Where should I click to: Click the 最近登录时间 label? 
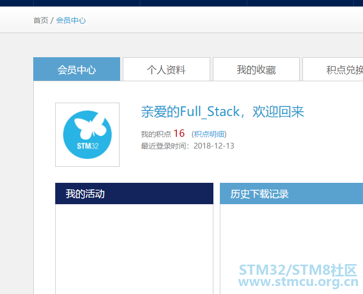coord(164,146)
